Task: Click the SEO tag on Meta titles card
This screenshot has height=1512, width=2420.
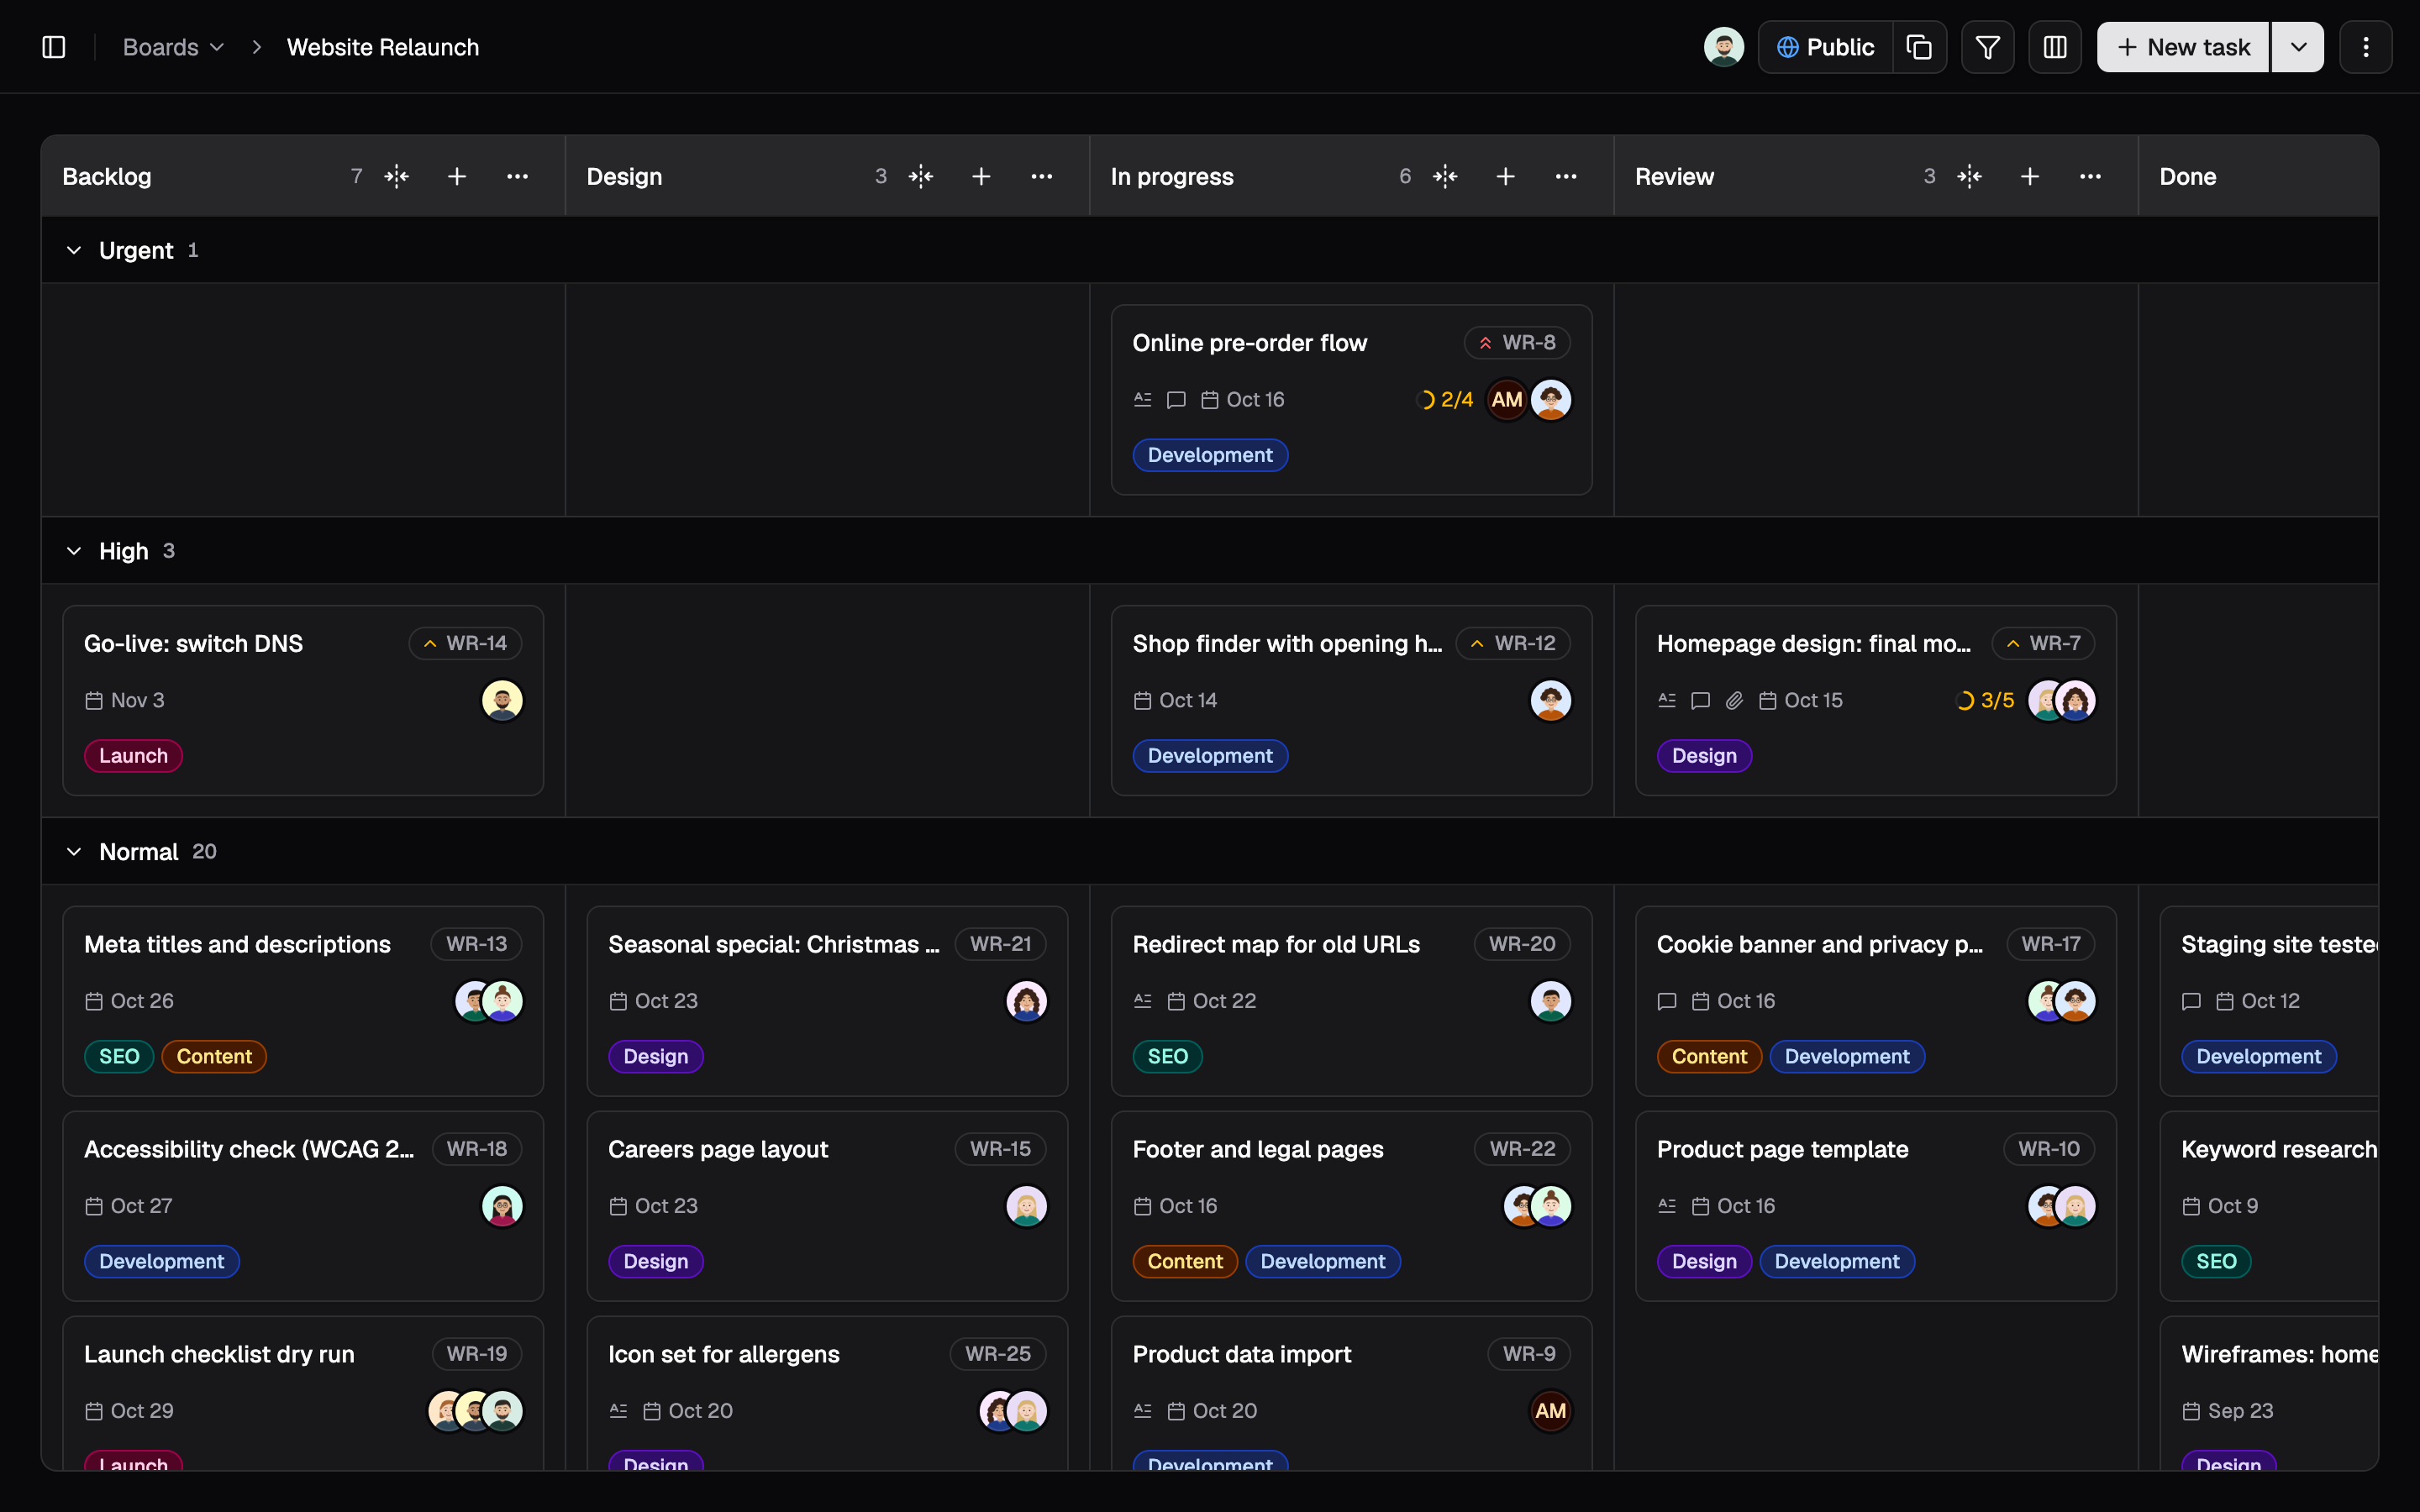Action: coord(119,1056)
